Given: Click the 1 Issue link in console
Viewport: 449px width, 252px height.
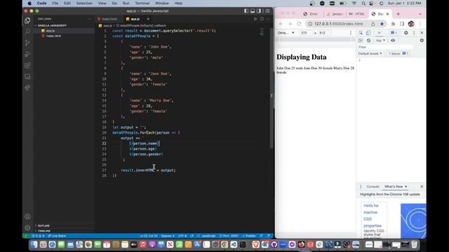Looking at the screenshot, I should click(398, 53).
